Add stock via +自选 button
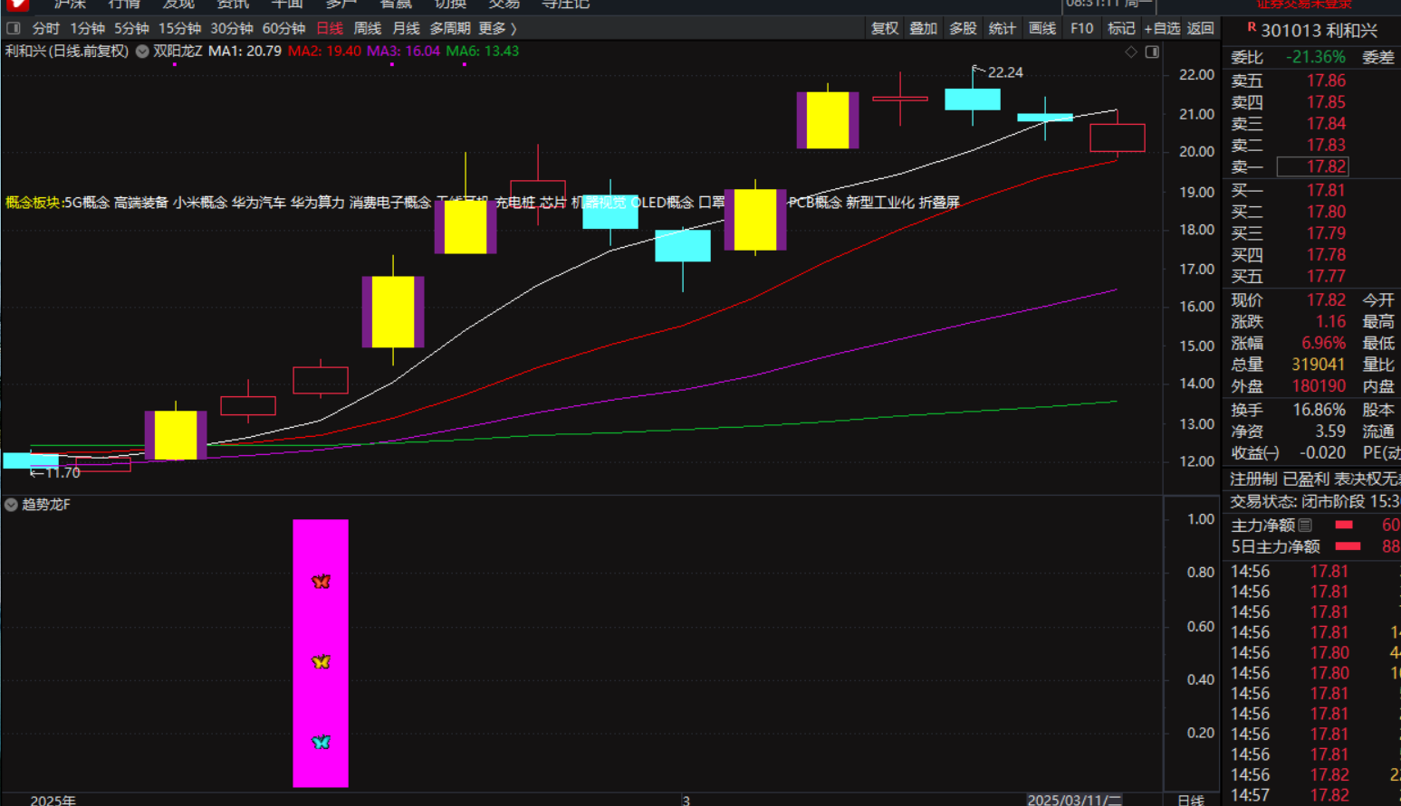Viewport: 1401px width, 806px height. tap(1162, 28)
